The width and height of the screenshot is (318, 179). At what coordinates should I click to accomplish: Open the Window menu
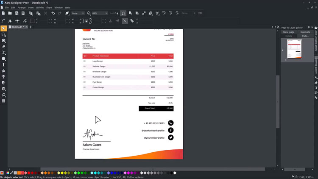tap(59, 8)
